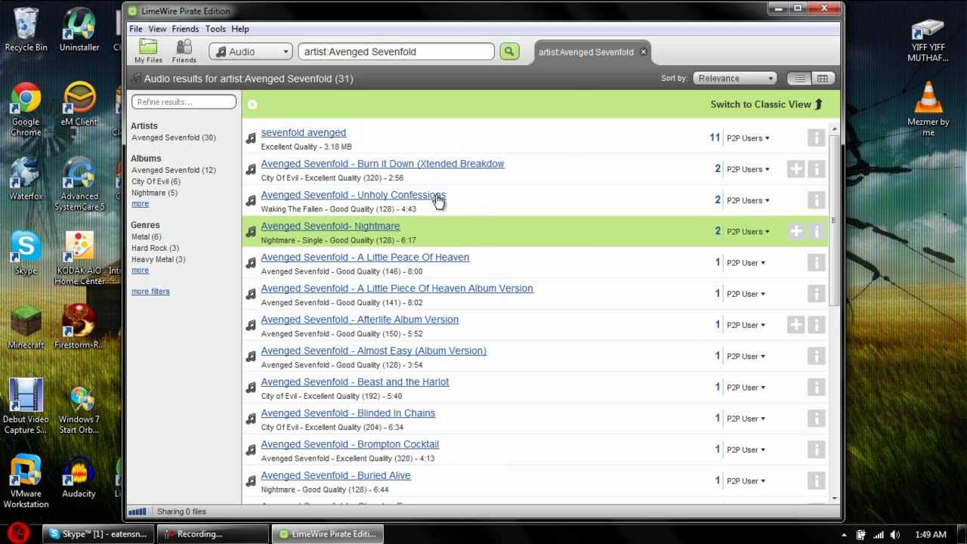The height and width of the screenshot is (544, 967).
Task: Click the connection strength bars in status bar
Action: coord(137,512)
